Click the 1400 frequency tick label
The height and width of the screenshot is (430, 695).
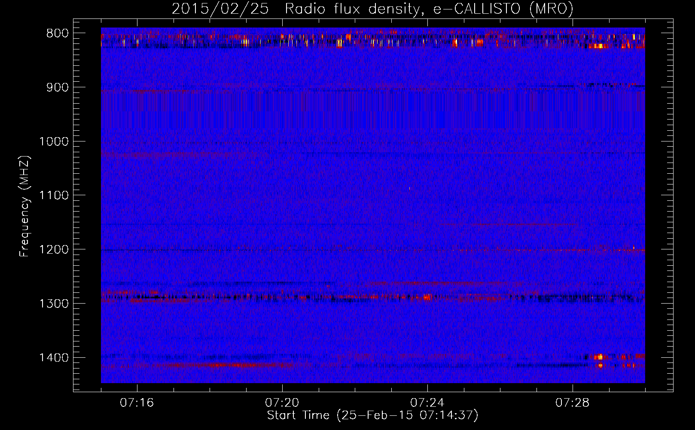click(x=54, y=358)
